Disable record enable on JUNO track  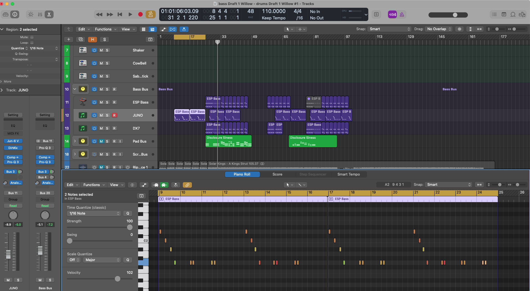114,115
